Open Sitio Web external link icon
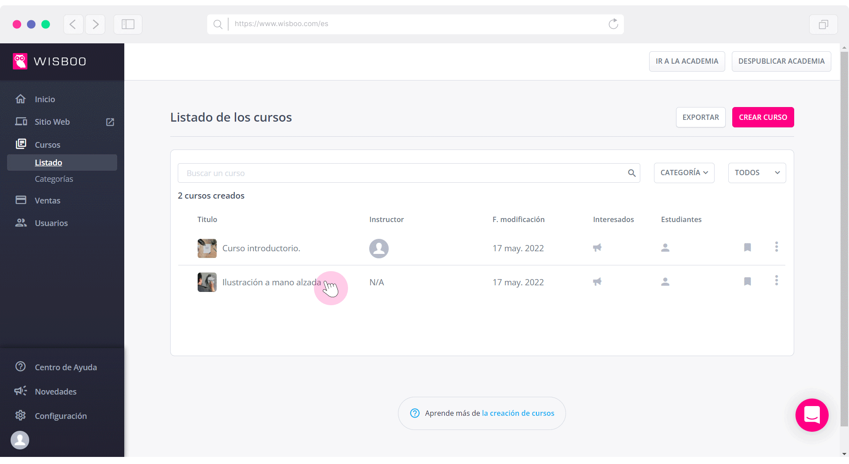The width and height of the screenshot is (849, 464). click(x=110, y=122)
